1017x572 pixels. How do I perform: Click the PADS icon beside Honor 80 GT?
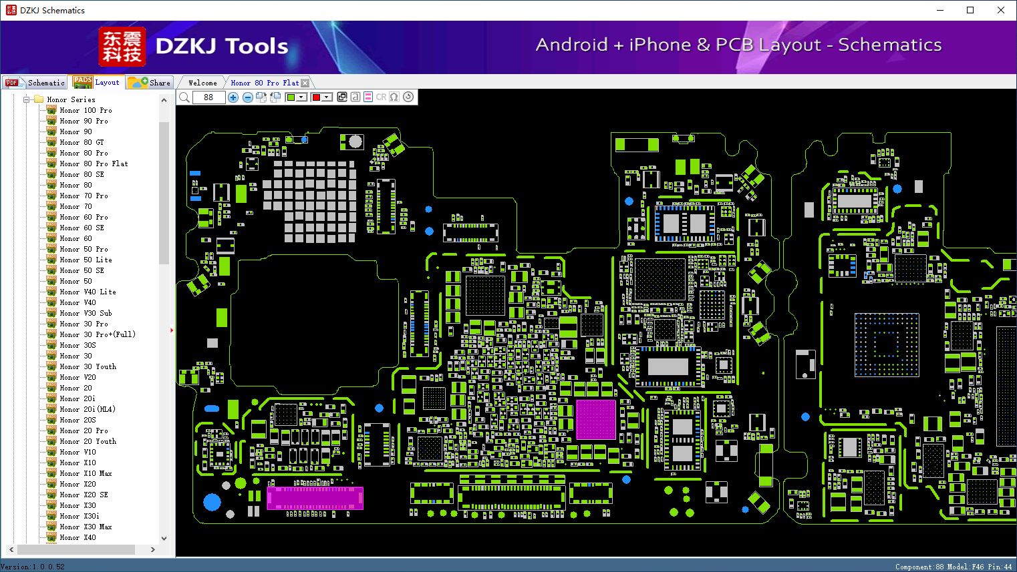coord(51,142)
